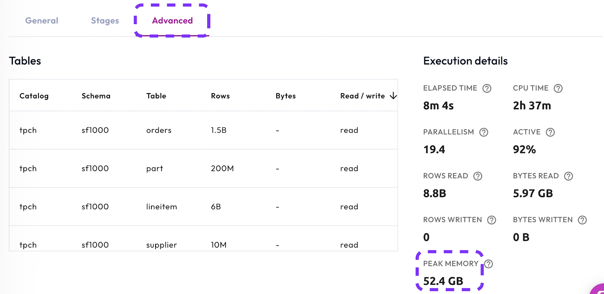This screenshot has height=294, width=604.
Task: Open the Parallelism help tooltip icon
Action: pos(484,132)
